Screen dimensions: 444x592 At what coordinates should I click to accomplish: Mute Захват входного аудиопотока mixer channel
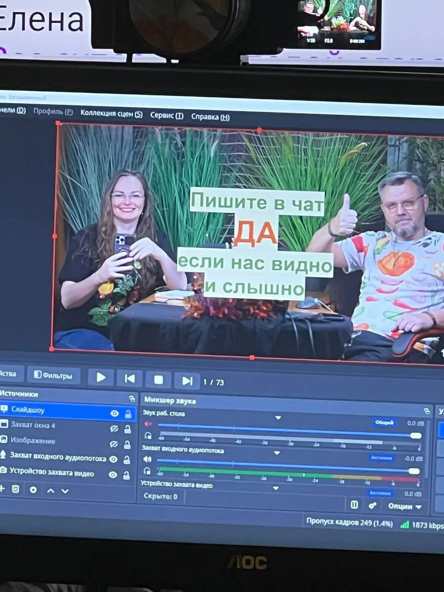[x=147, y=459]
